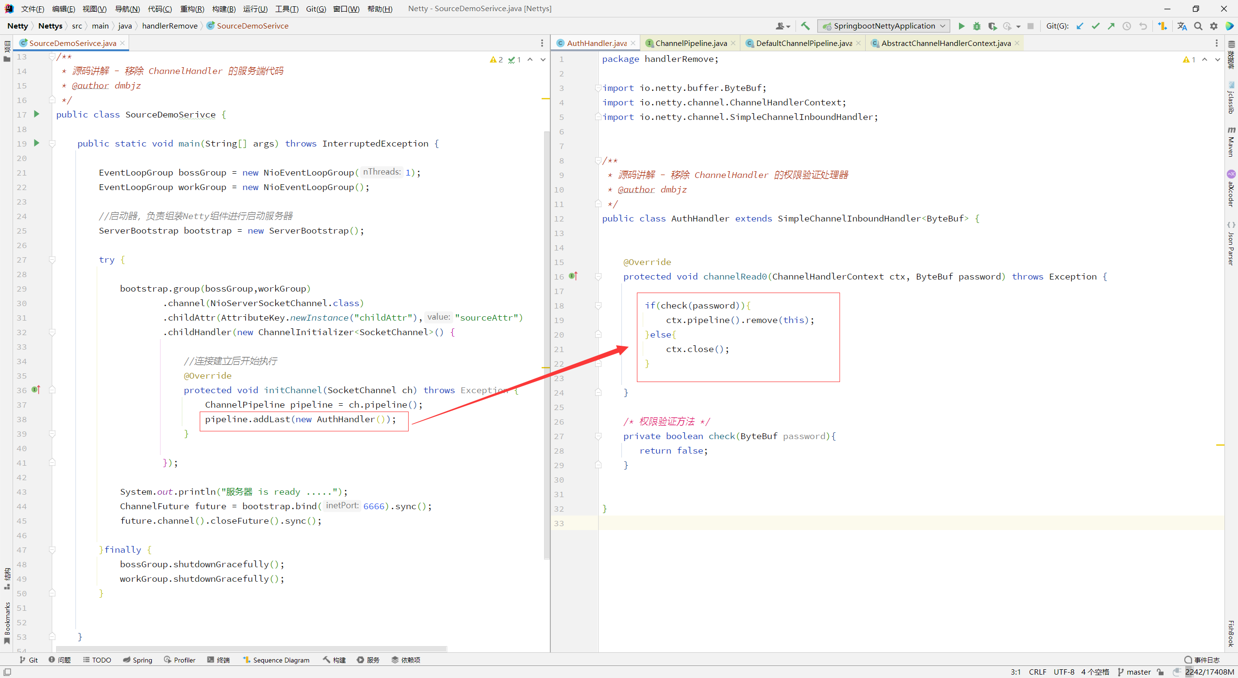Run the SpringbootNettyApplication configuration
The image size is (1238, 678).
click(961, 26)
